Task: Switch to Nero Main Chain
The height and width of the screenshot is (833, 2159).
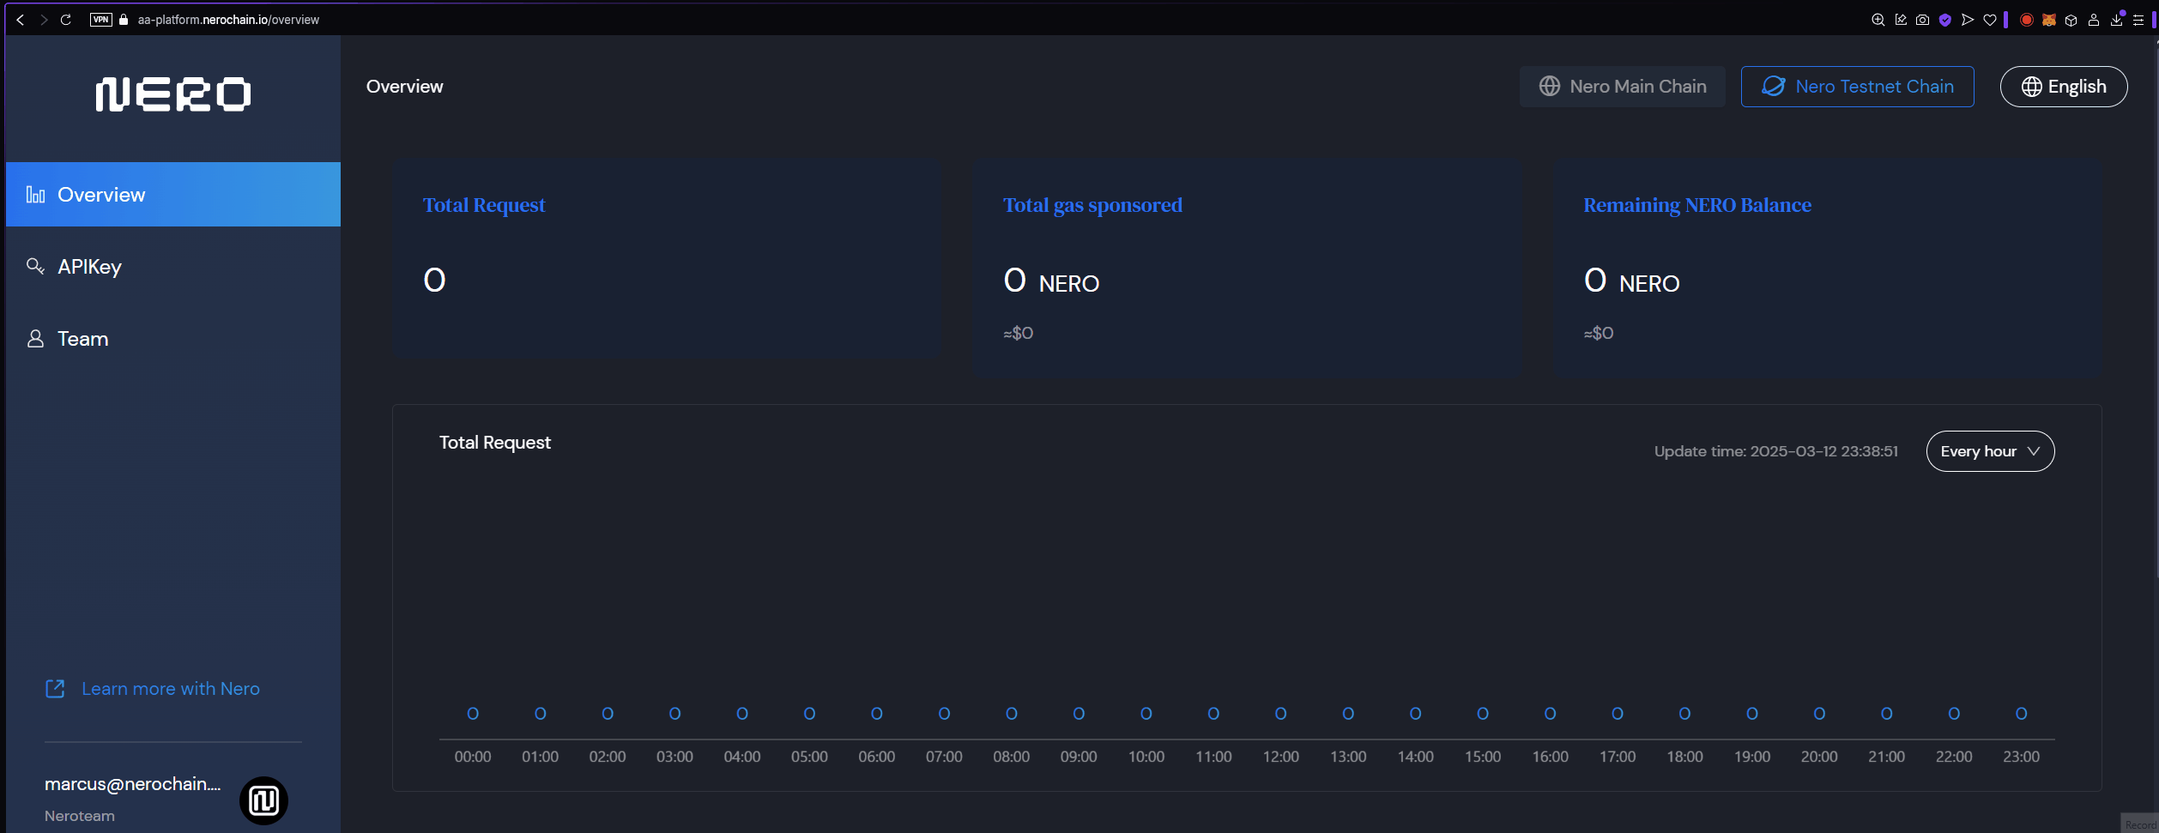Action: click(x=1622, y=87)
